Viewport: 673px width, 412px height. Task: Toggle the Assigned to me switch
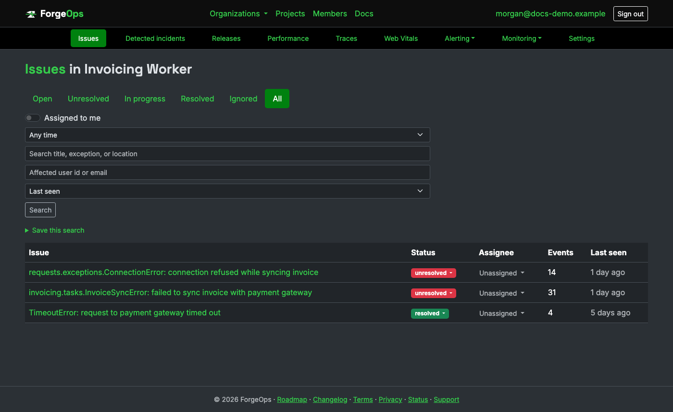[33, 118]
